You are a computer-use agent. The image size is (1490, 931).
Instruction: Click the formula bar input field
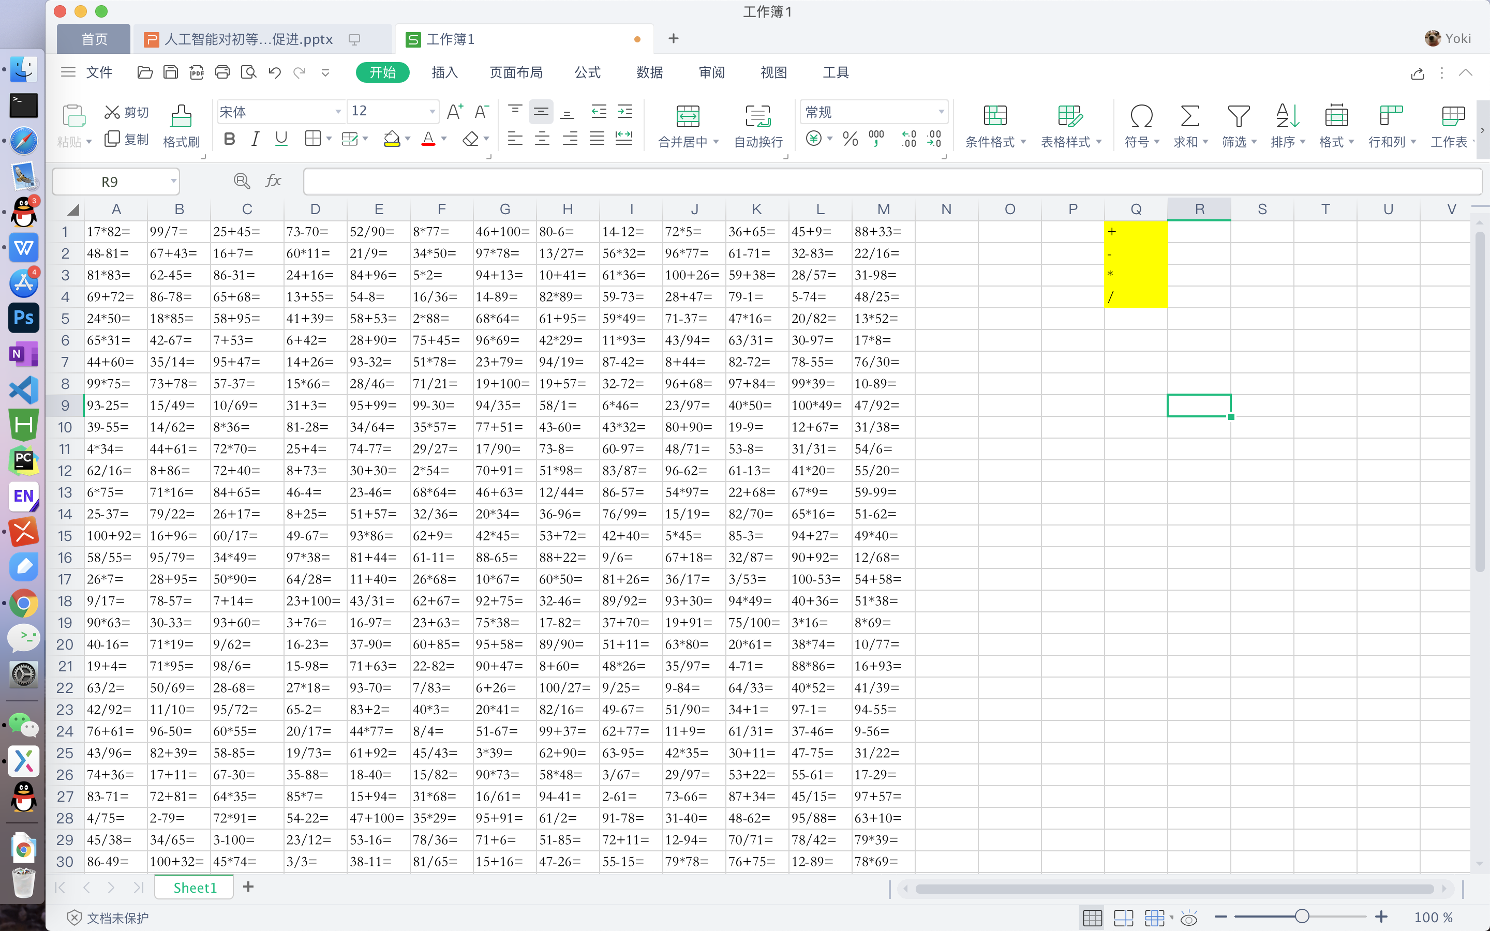tap(892, 182)
